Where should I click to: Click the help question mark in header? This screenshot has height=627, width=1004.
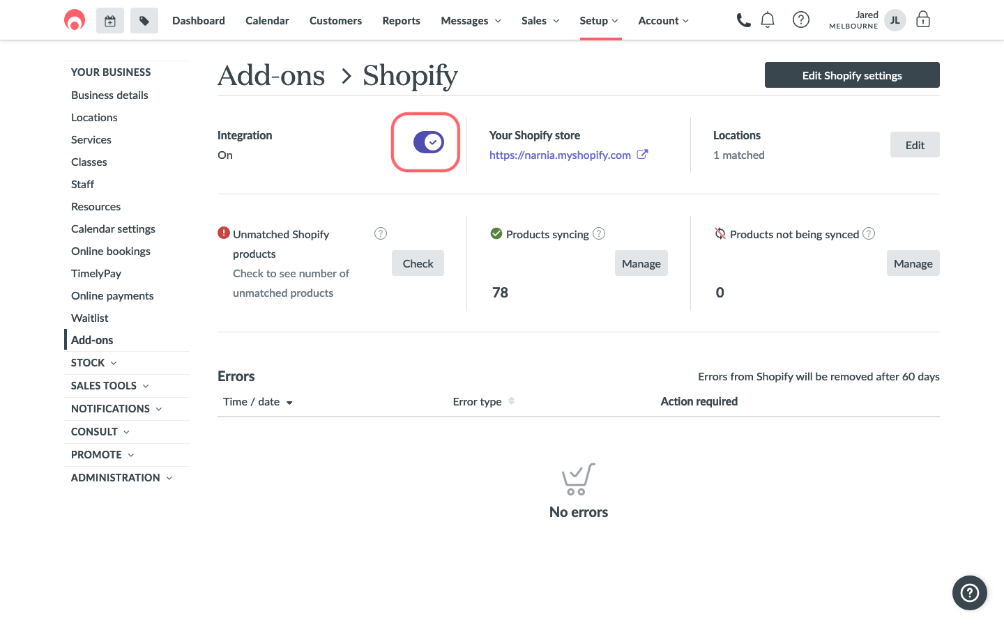point(801,20)
